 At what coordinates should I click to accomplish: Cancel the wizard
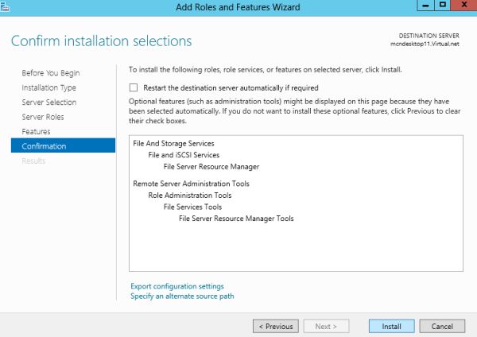pyautogui.click(x=441, y=326)
